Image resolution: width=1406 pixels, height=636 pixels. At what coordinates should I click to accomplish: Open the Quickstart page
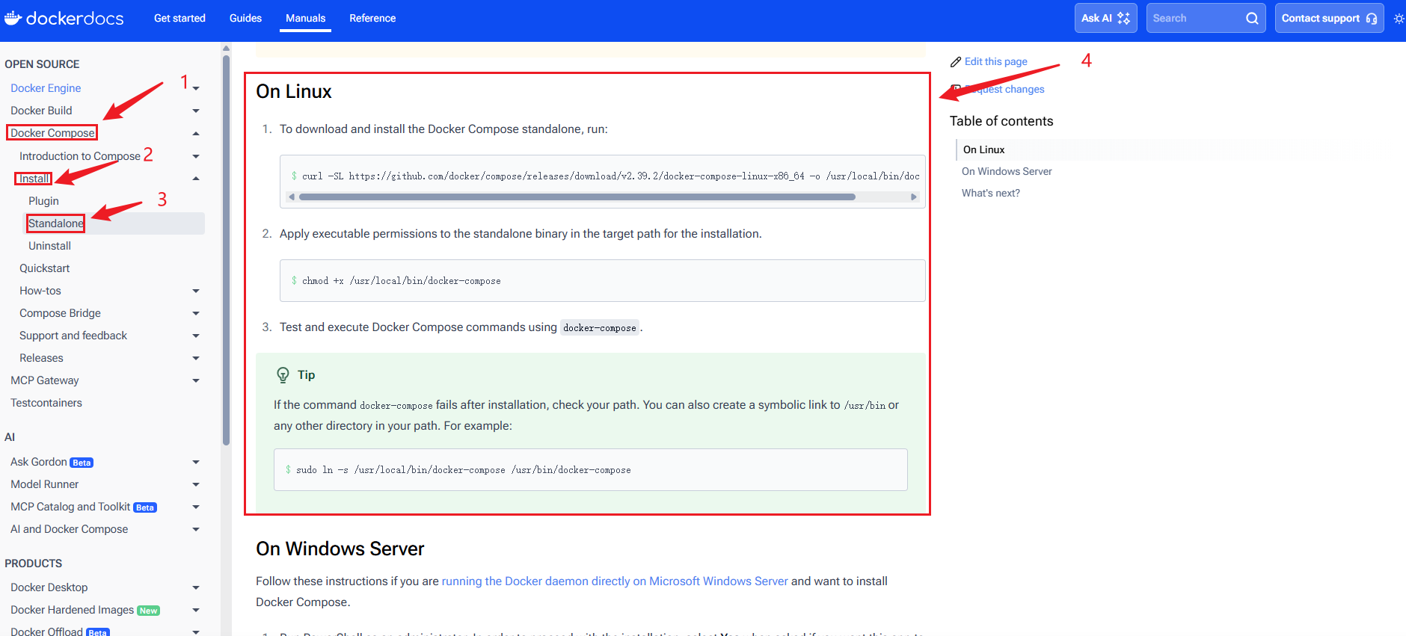pos(44,268)
